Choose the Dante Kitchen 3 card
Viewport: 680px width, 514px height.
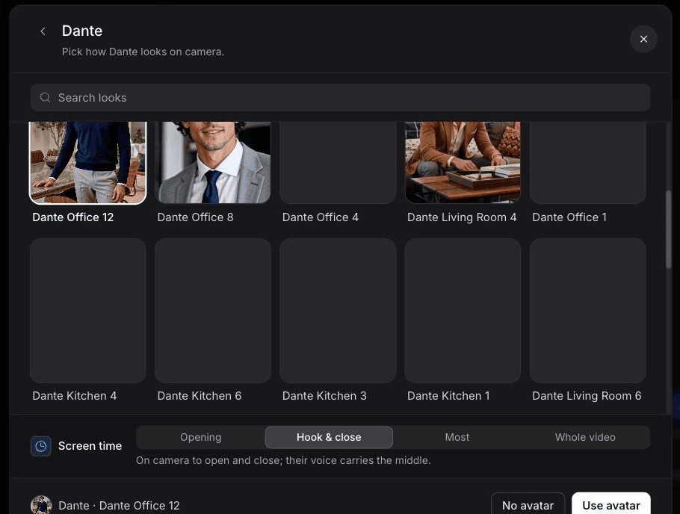coord(338,311)
